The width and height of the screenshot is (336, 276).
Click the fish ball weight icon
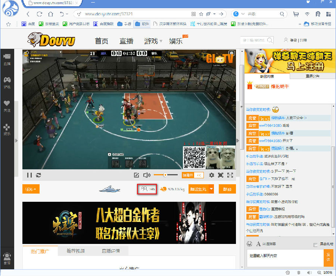point(163,189)
